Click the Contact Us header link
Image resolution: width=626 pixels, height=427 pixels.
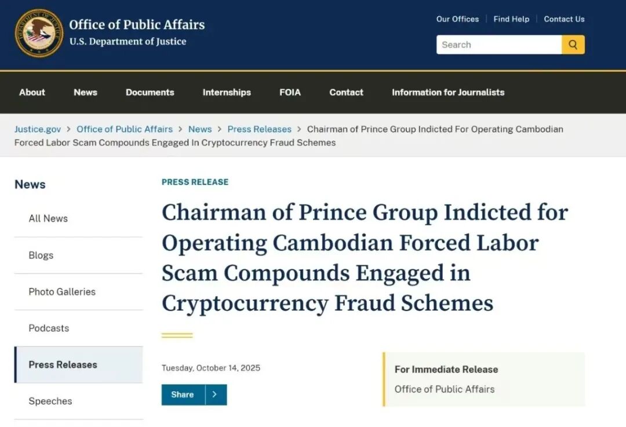564,19
